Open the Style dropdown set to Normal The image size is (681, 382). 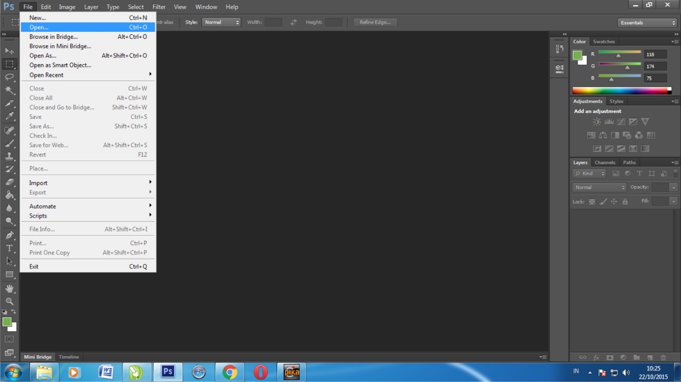[221, 22]
